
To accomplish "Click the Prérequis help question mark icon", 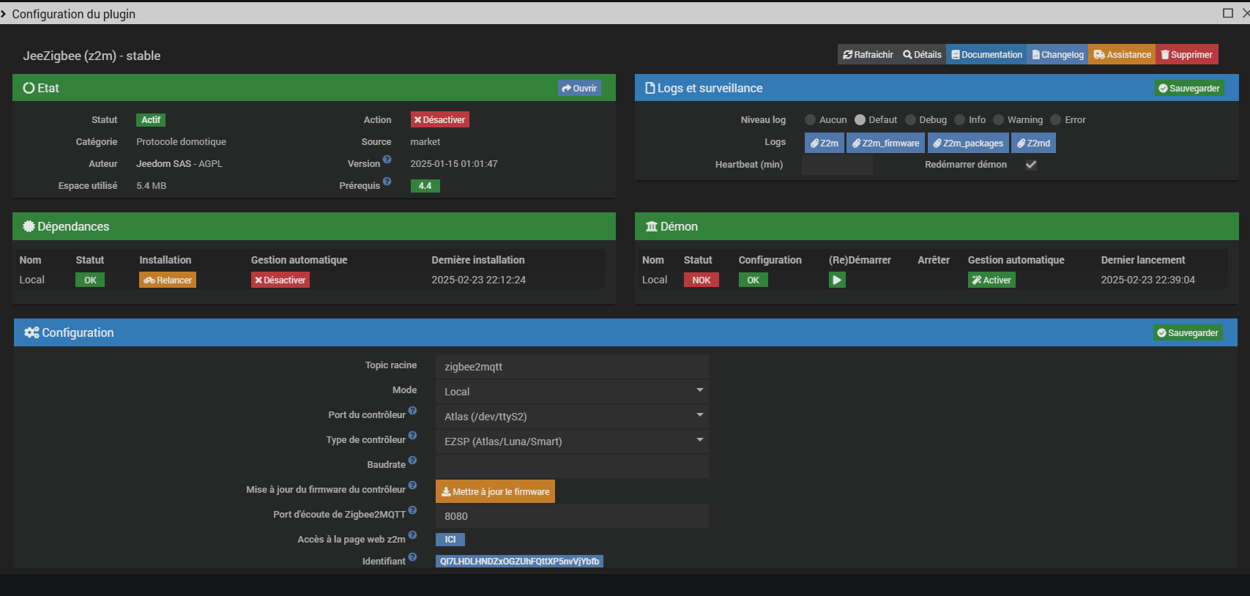I will (387, 182).
